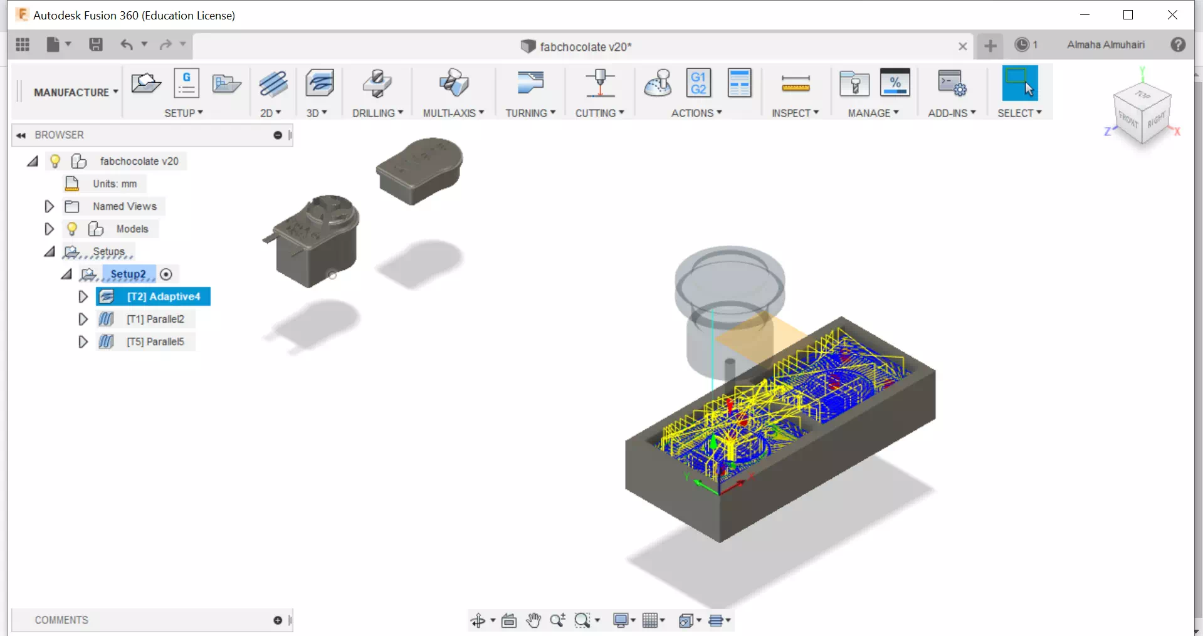The height and width of the screenshot is (636, 1203).
Task: Open the TURNING menu
Action: [530, 113]
